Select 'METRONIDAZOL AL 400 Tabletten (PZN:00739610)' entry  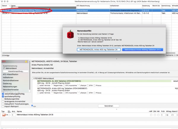(59, 81)
